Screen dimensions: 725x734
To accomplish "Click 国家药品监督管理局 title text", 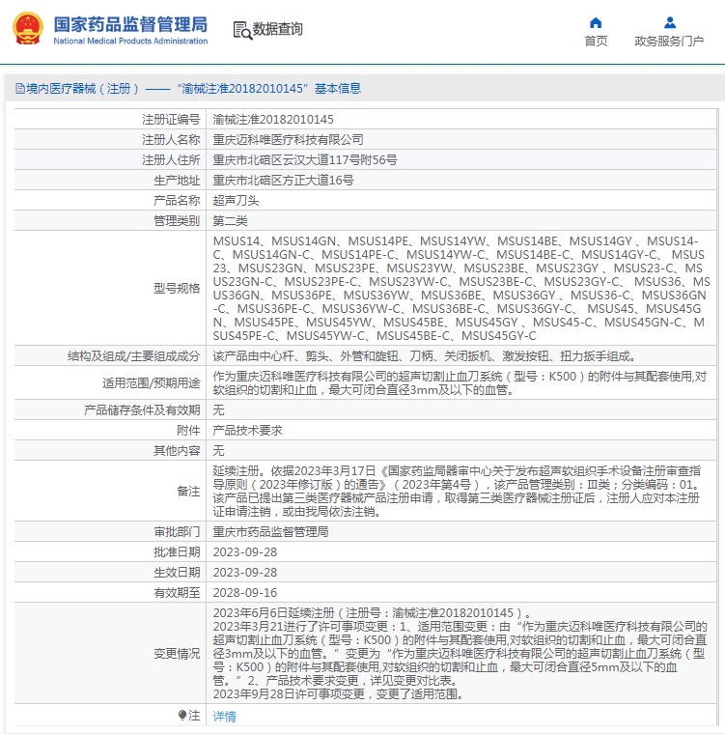I will 130,24.
